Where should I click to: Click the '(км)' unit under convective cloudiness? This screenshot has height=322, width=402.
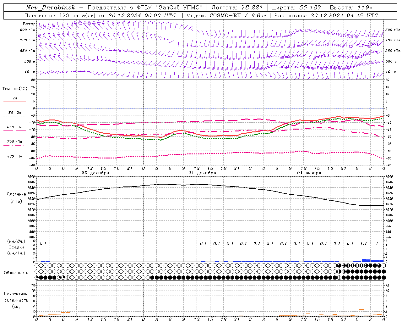(x=16, y=306)
